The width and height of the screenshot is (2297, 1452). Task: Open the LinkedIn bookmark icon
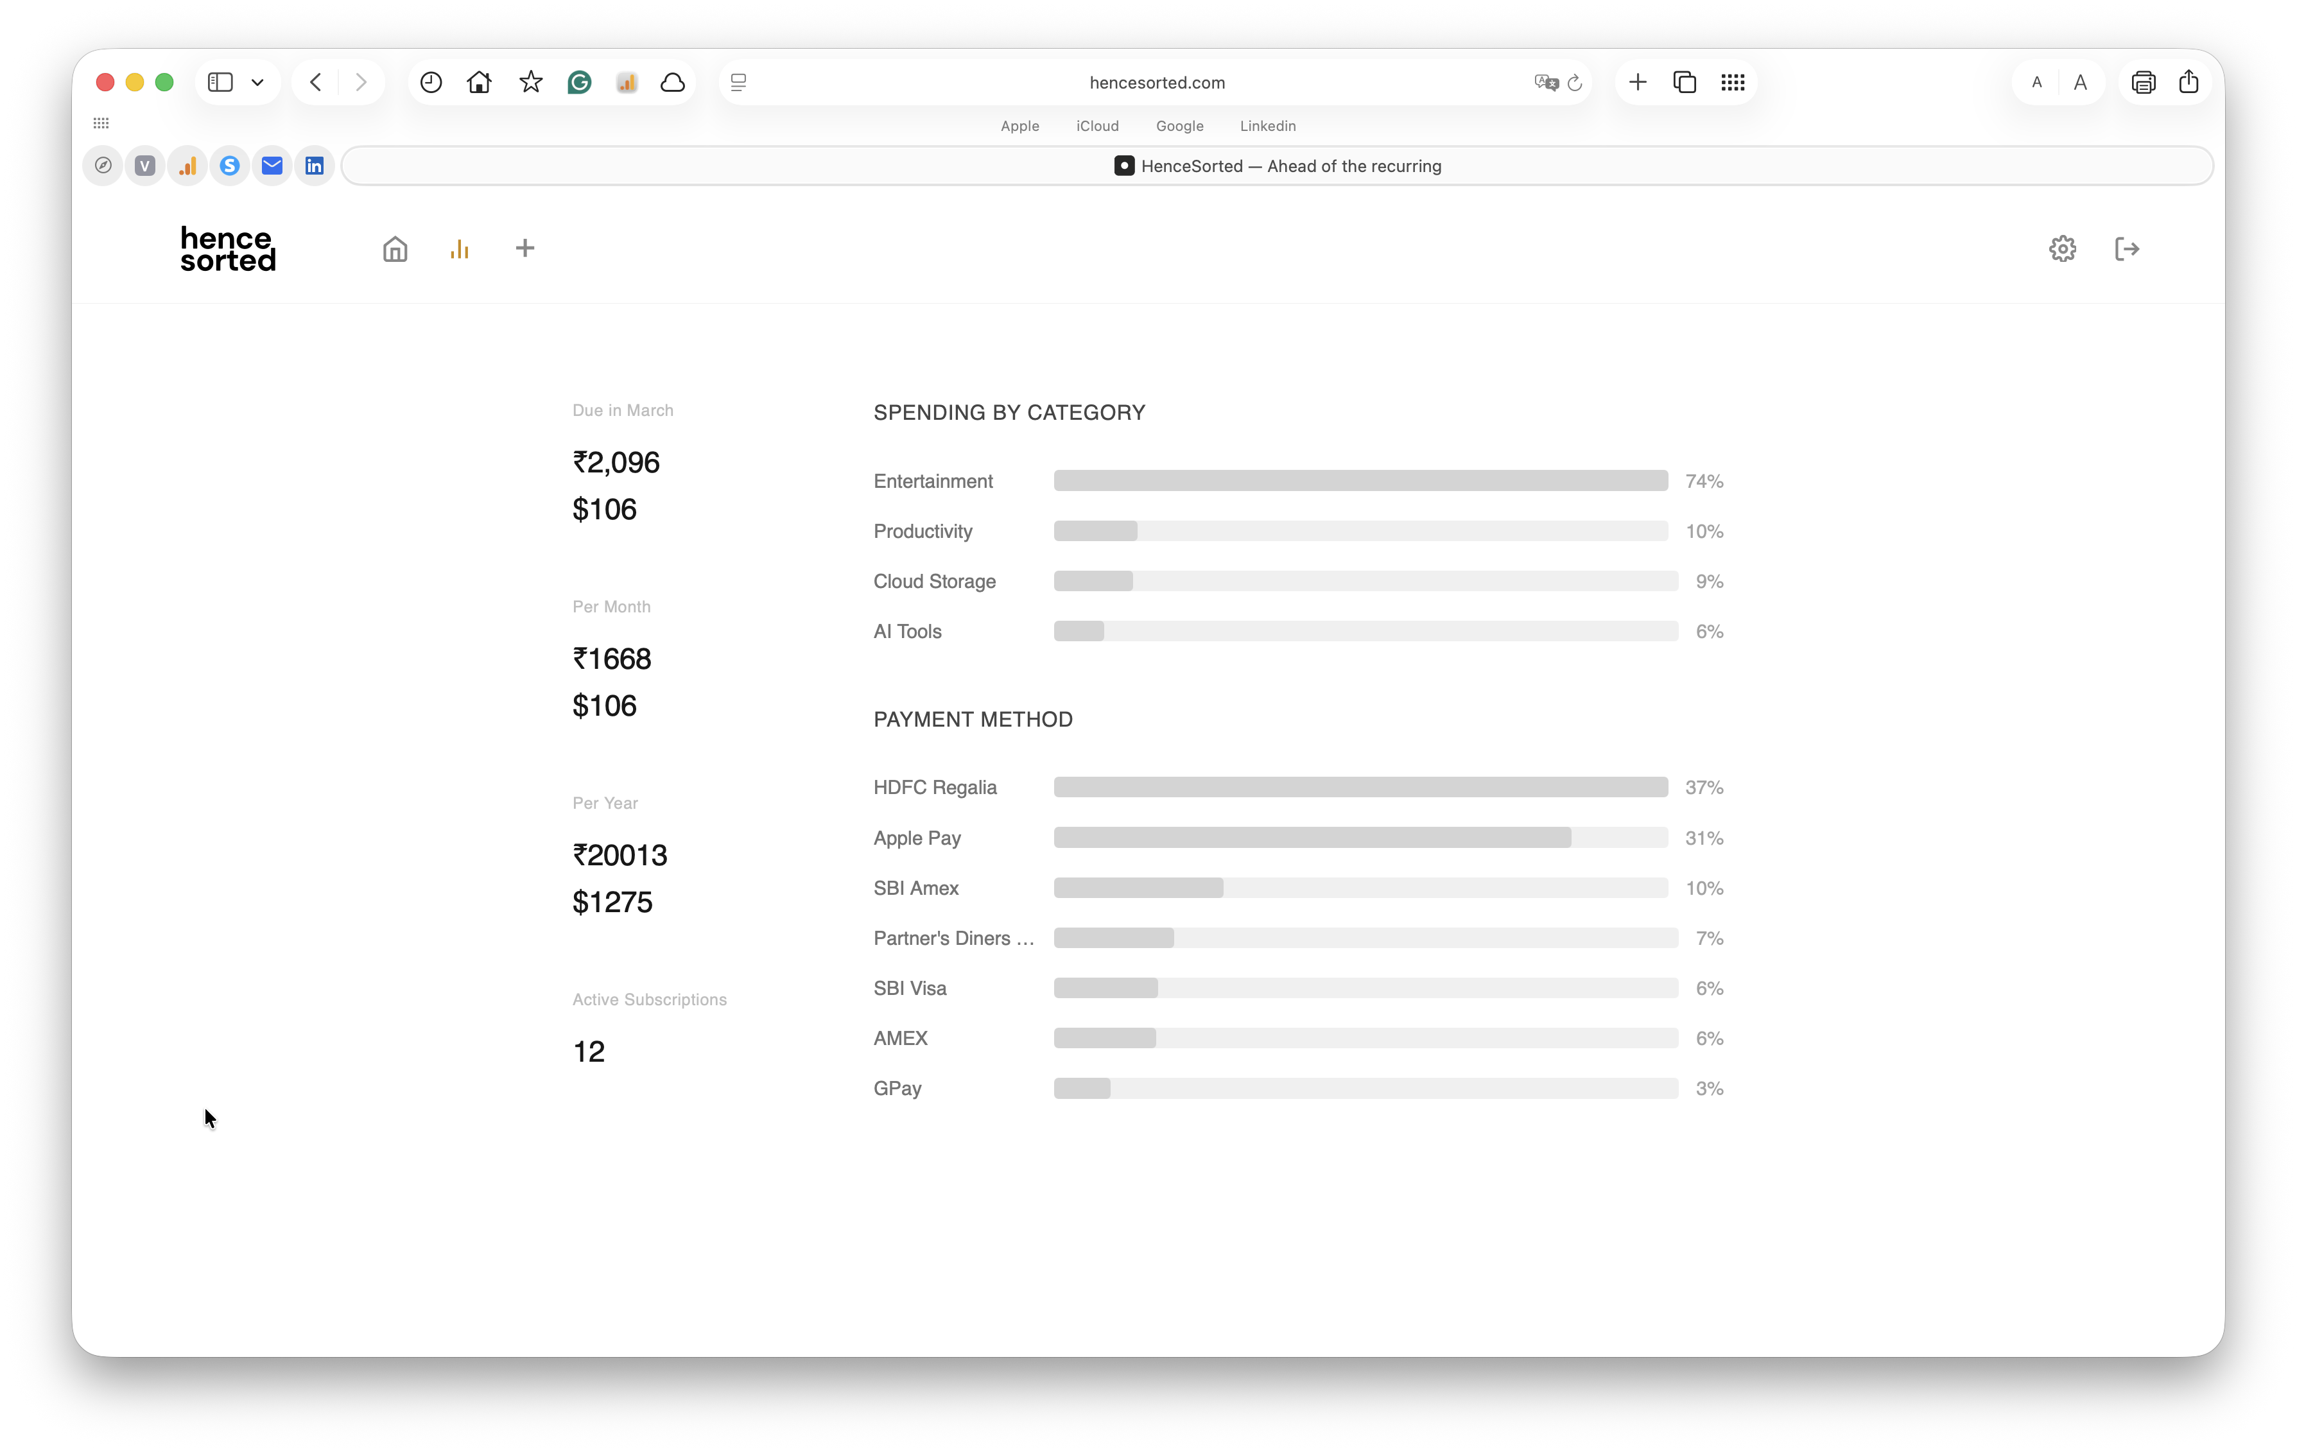315,165
